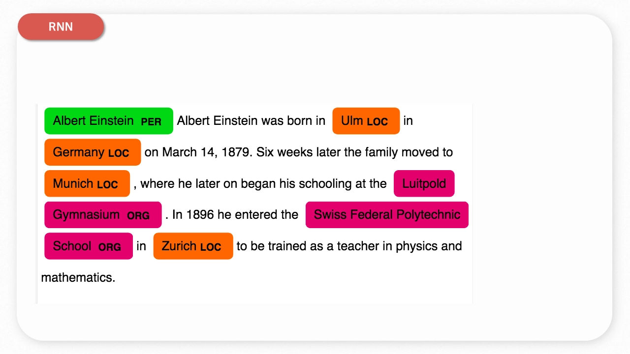Click the ORG label beside Gymnasium
Image resolution: width=630 pixels, height=354 pixels.
(x=138, y=216)
